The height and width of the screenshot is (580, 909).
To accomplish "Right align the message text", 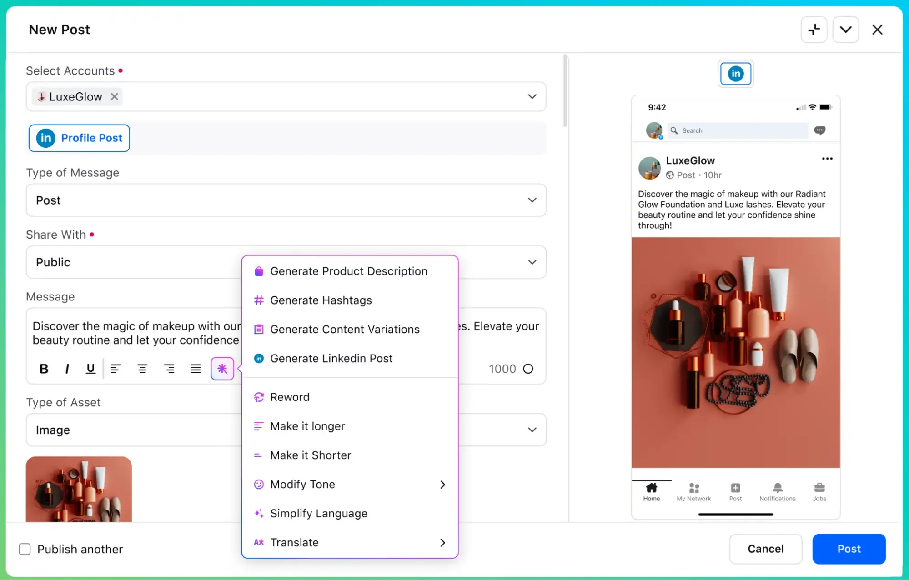I will pos(169,369).
